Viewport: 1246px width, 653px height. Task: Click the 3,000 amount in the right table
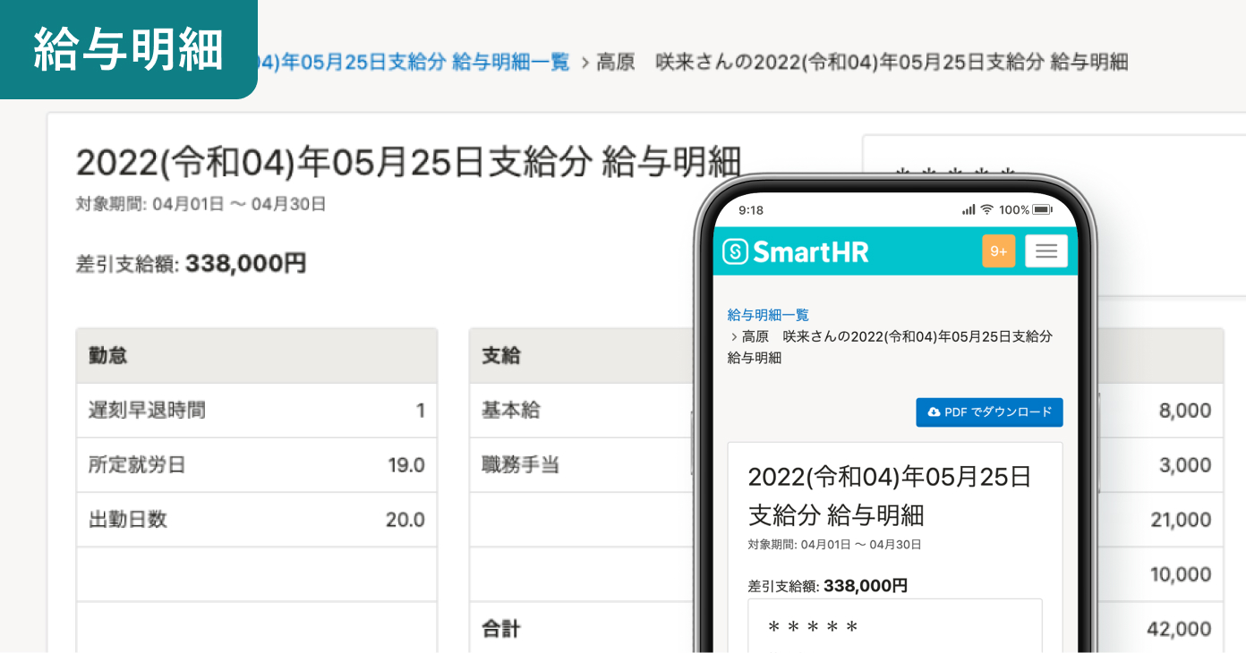coord(1185,465)
